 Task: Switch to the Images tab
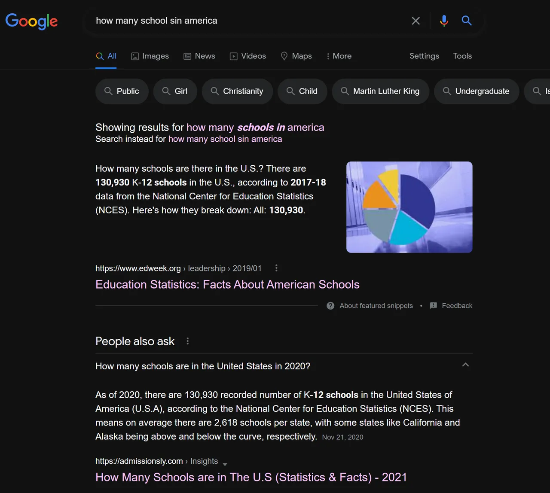click(x=150, y=56)
